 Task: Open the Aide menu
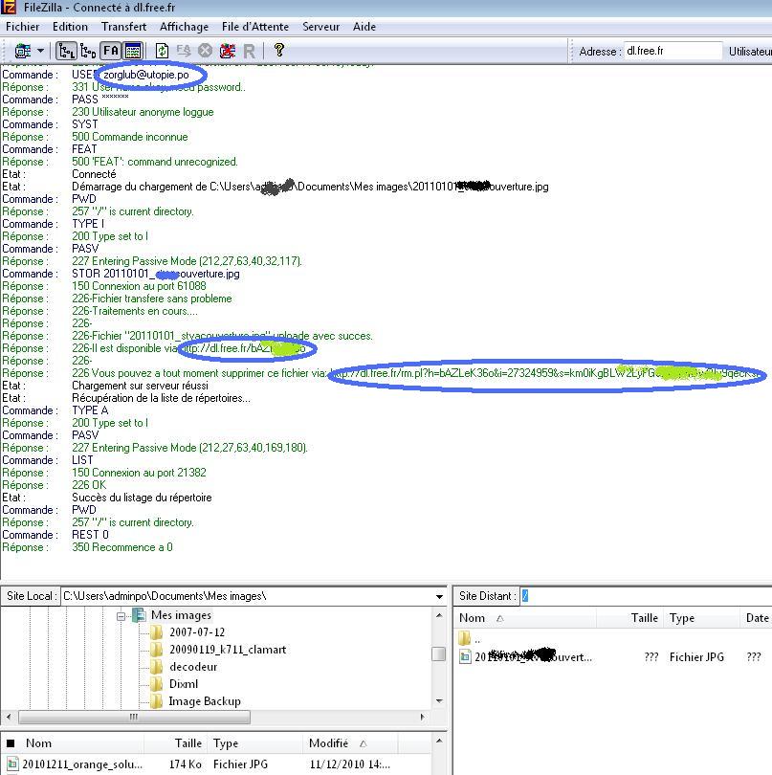pos(364,27)
